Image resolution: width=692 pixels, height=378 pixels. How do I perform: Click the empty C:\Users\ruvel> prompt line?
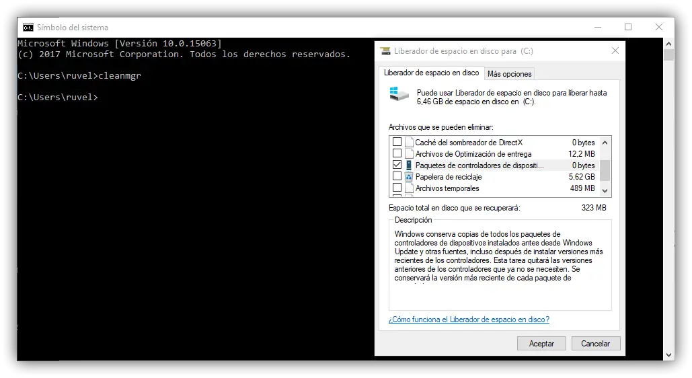coord(58,97)
